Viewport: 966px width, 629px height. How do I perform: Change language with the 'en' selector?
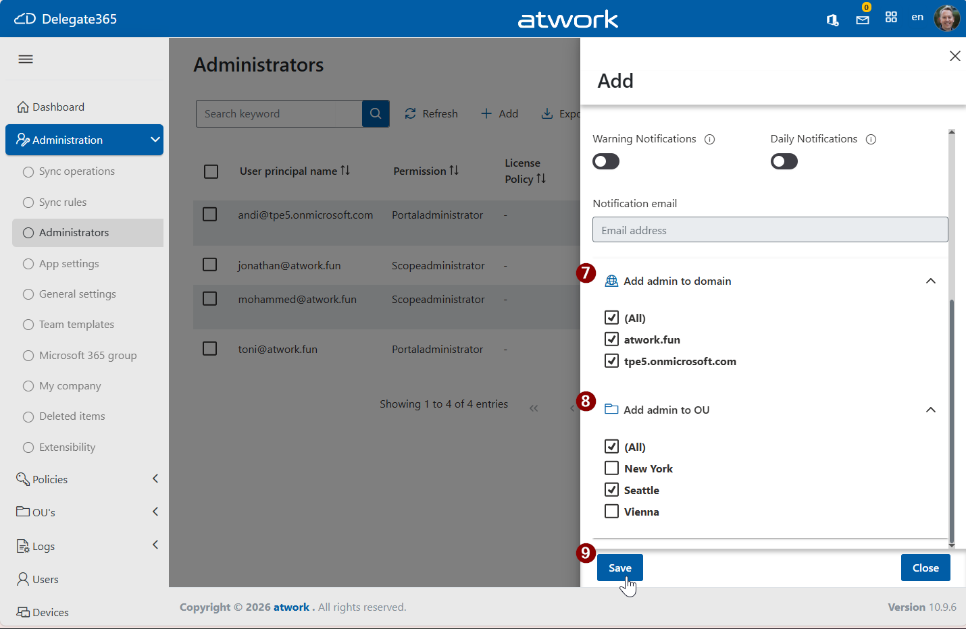[x=917, y=17]
